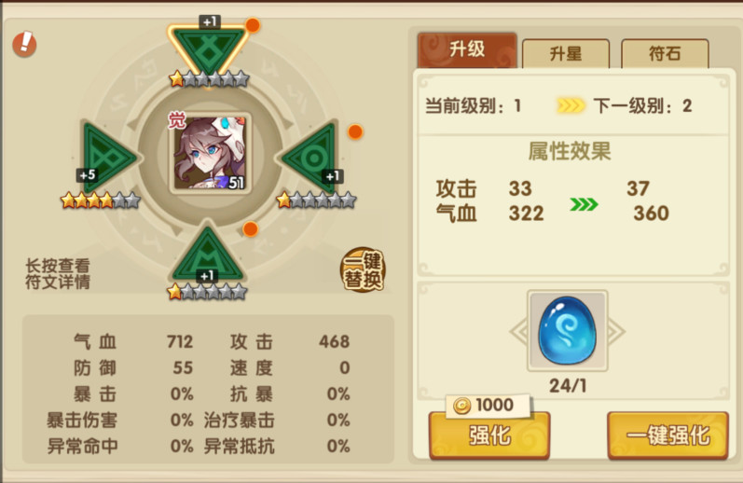Tap the red exclamation info icon
This screenshot has height=483, width=743.
[x=24, y=44]
